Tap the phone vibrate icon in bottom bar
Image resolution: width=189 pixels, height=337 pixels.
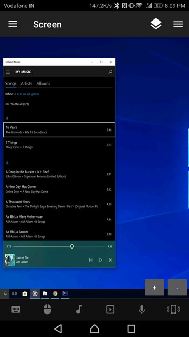point(173,310)
